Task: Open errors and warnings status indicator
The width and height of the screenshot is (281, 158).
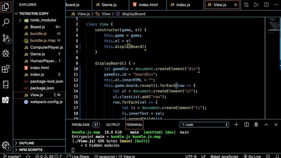Action: 48,156
